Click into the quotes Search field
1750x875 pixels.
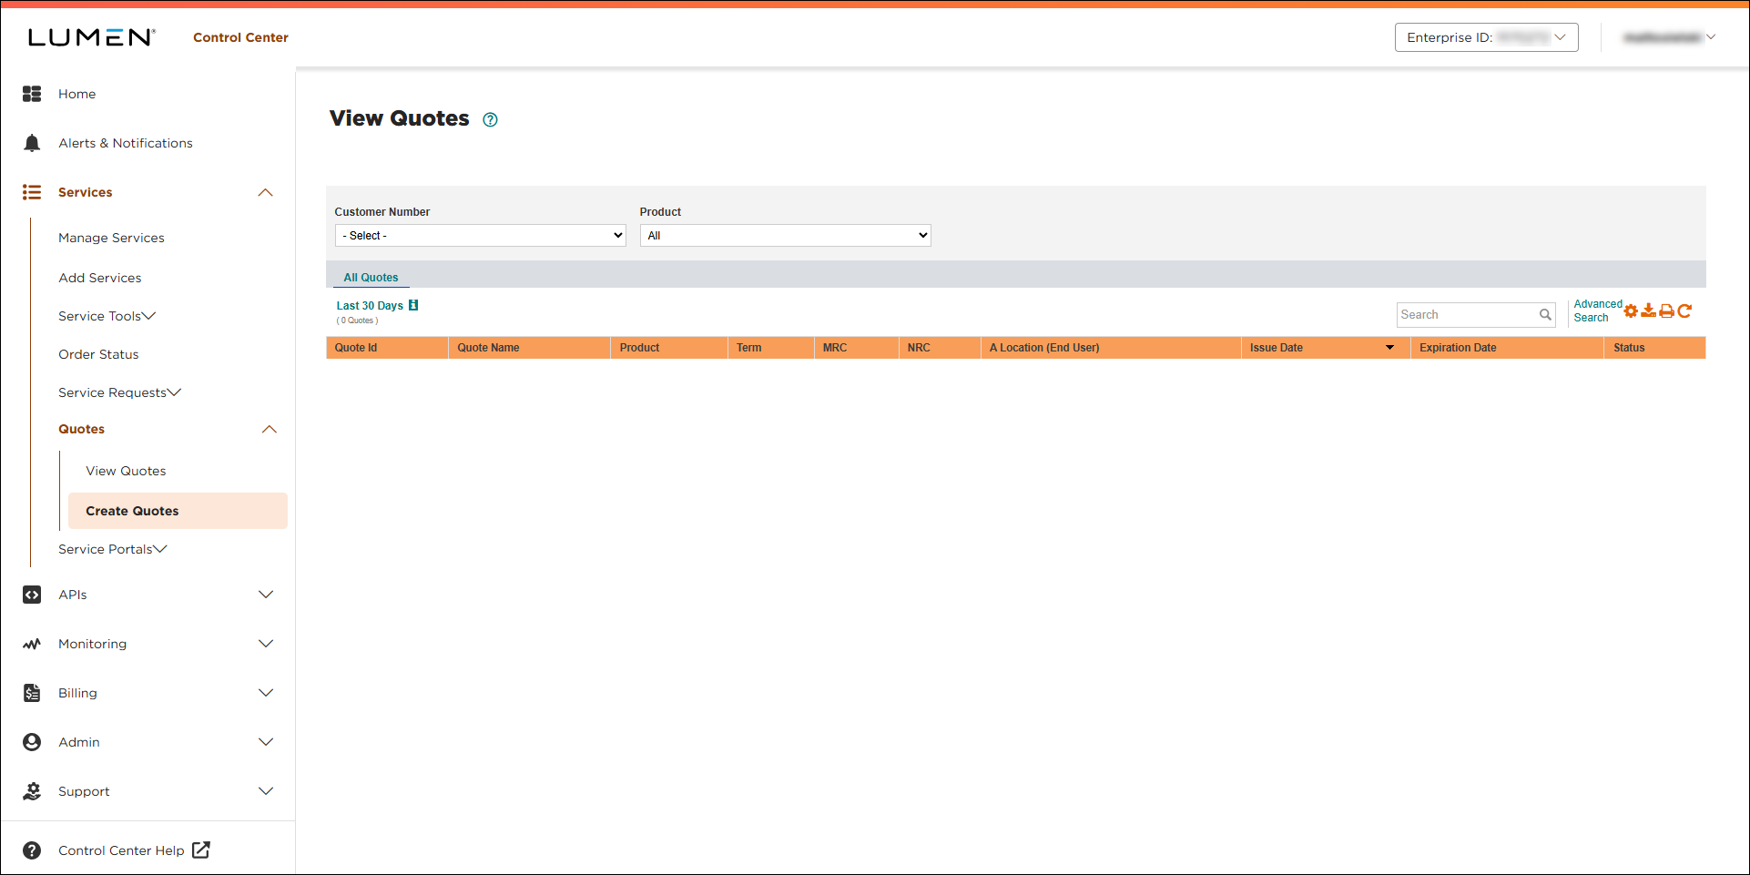click(1466, 315)
